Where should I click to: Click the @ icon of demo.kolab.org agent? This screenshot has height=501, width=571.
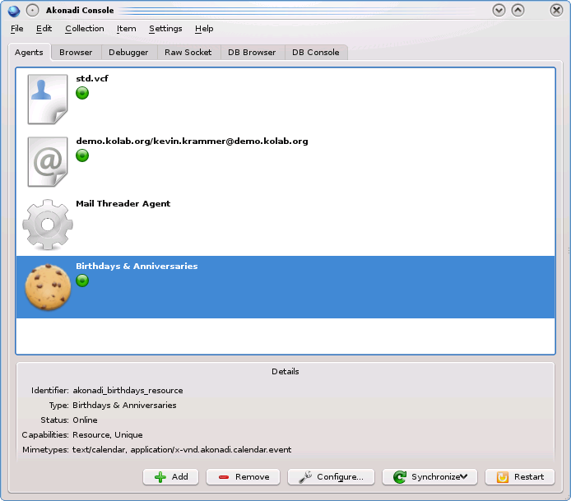48,162
